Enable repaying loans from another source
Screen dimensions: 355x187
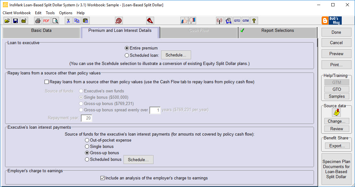pos(46,82)
